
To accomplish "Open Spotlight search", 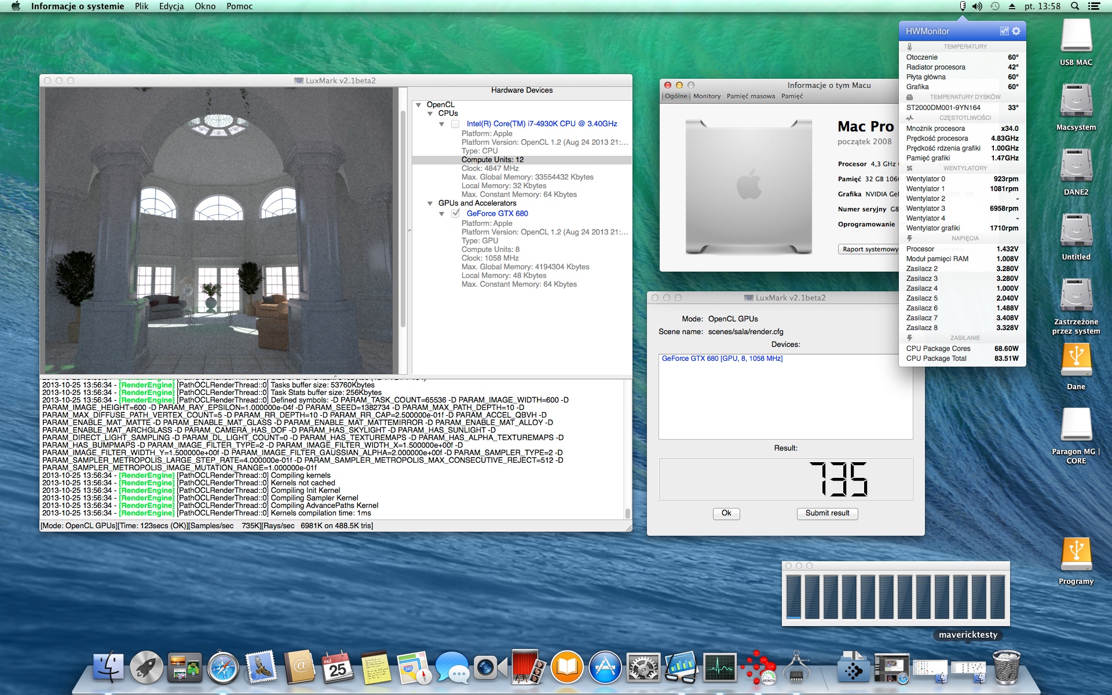I will [1075, 6].
